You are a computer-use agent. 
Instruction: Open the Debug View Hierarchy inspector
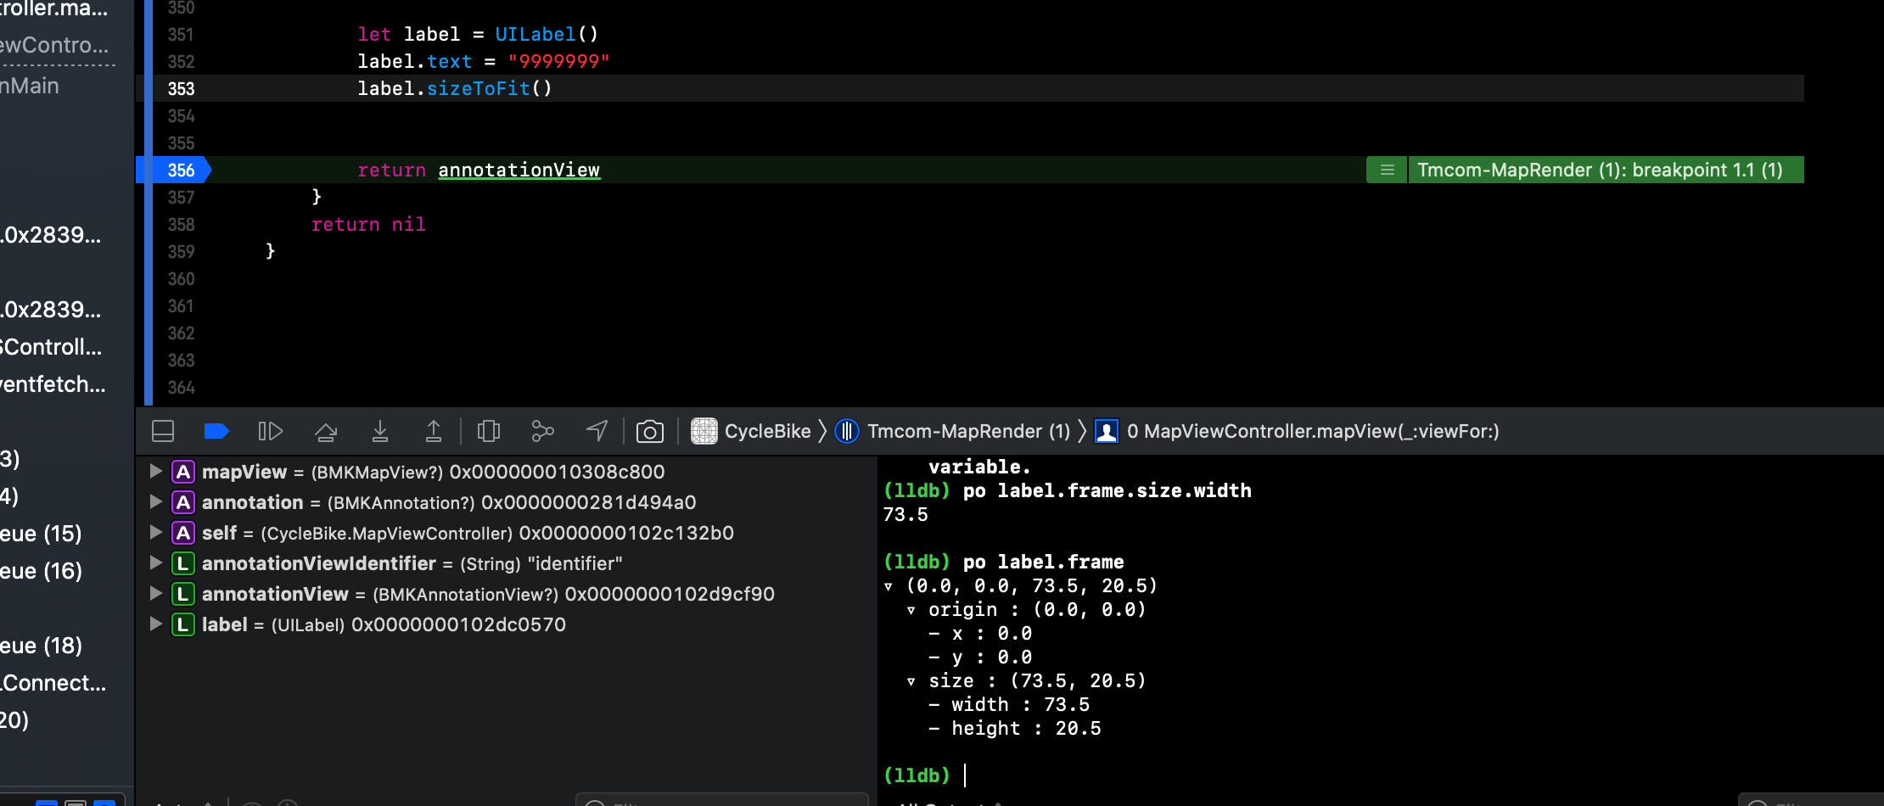(x=488, y=431)
